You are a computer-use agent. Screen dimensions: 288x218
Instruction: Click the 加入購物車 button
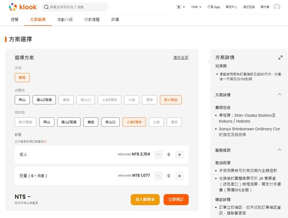[x=145, y=200]
